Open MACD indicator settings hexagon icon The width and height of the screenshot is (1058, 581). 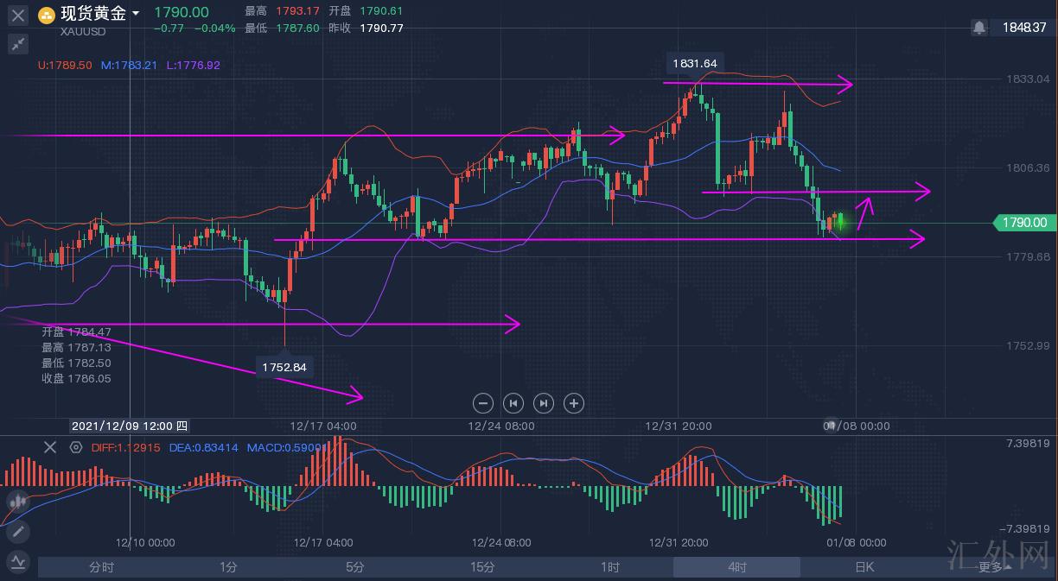[76, 447]
